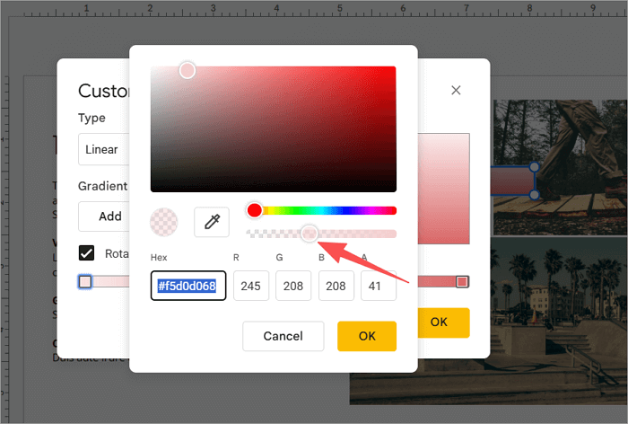Click the hue slider red handle
Image resolution: width=628 pixels, height=424 pixels.
tap(254, 210)
